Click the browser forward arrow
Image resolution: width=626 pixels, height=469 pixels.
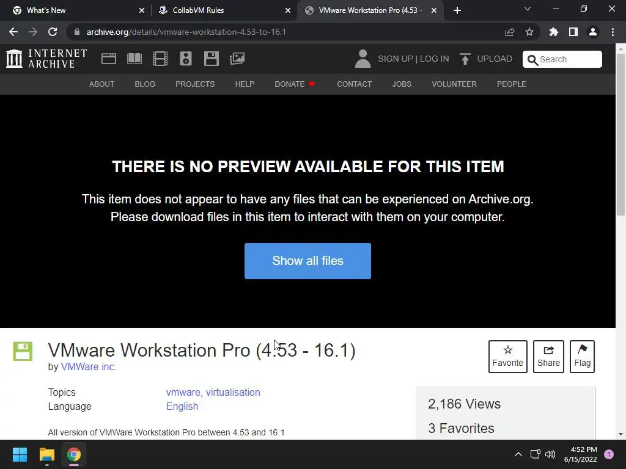(33, 32)
